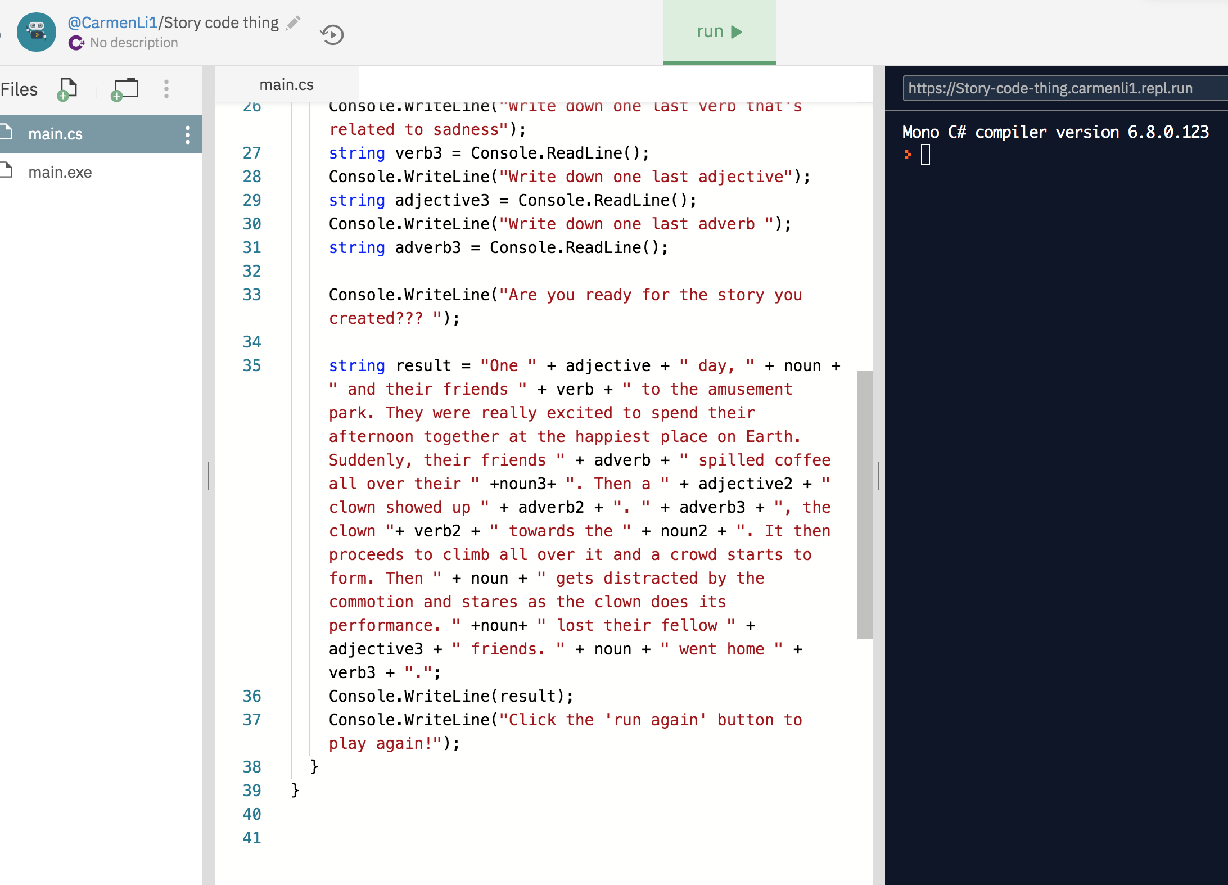This screenshot has height=885, width=1228.
Task: Open the main.cs file options menu
Action: (x=187, y=134)
